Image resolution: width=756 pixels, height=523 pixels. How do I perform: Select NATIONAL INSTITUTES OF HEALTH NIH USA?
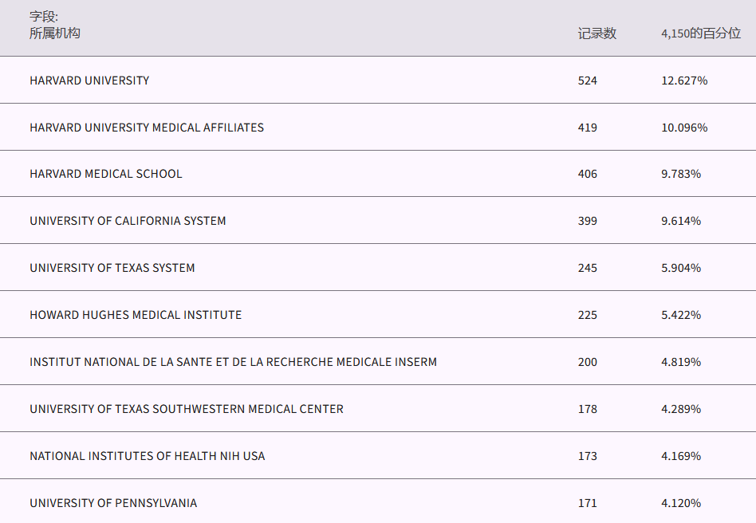coord(148,456)
